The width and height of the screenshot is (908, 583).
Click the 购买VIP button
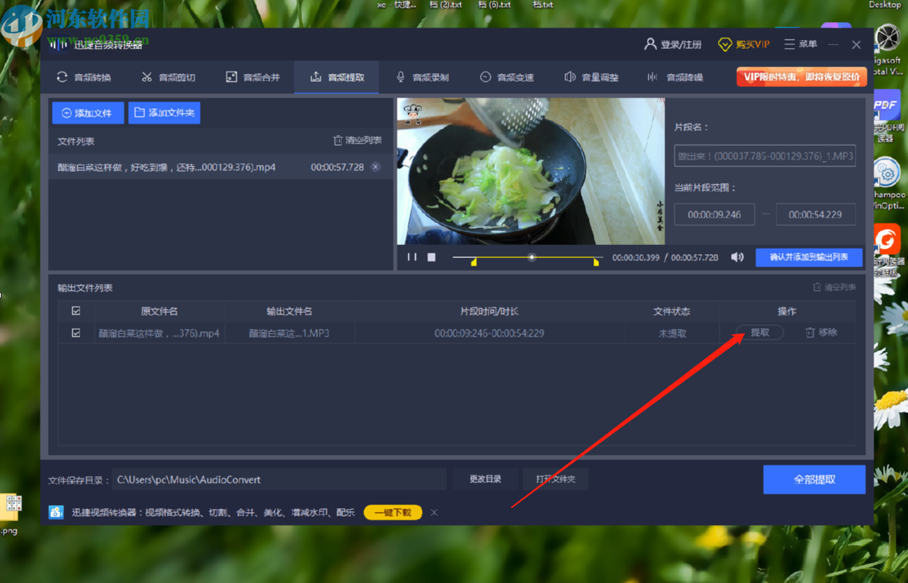click(743, 44)
